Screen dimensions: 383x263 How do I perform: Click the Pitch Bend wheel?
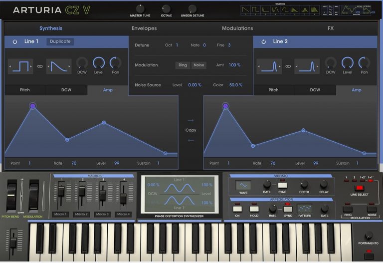coord(11,195)
